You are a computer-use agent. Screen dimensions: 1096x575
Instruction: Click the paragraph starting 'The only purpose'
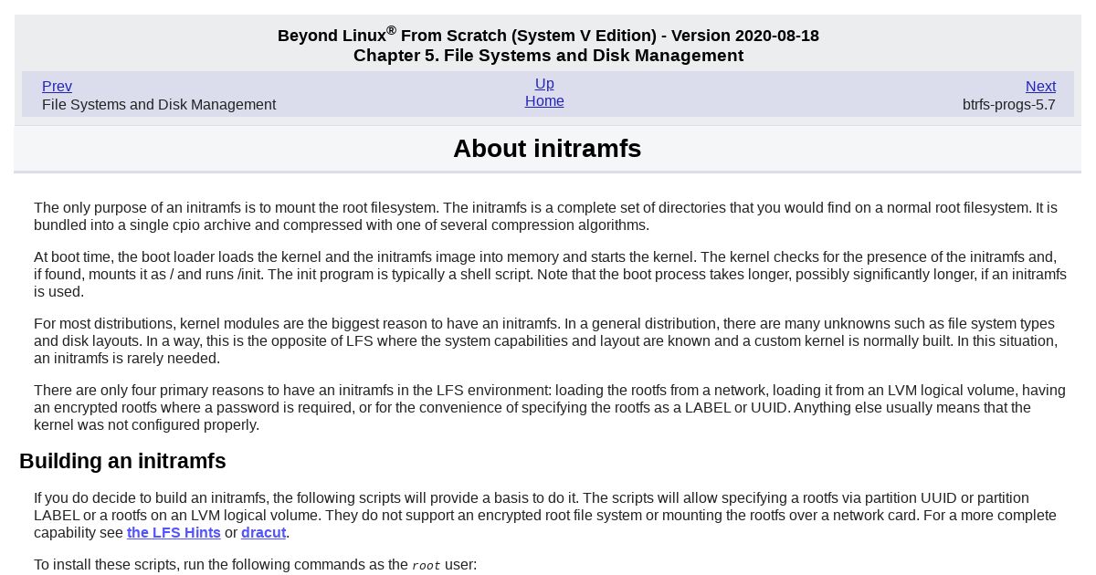546,216
